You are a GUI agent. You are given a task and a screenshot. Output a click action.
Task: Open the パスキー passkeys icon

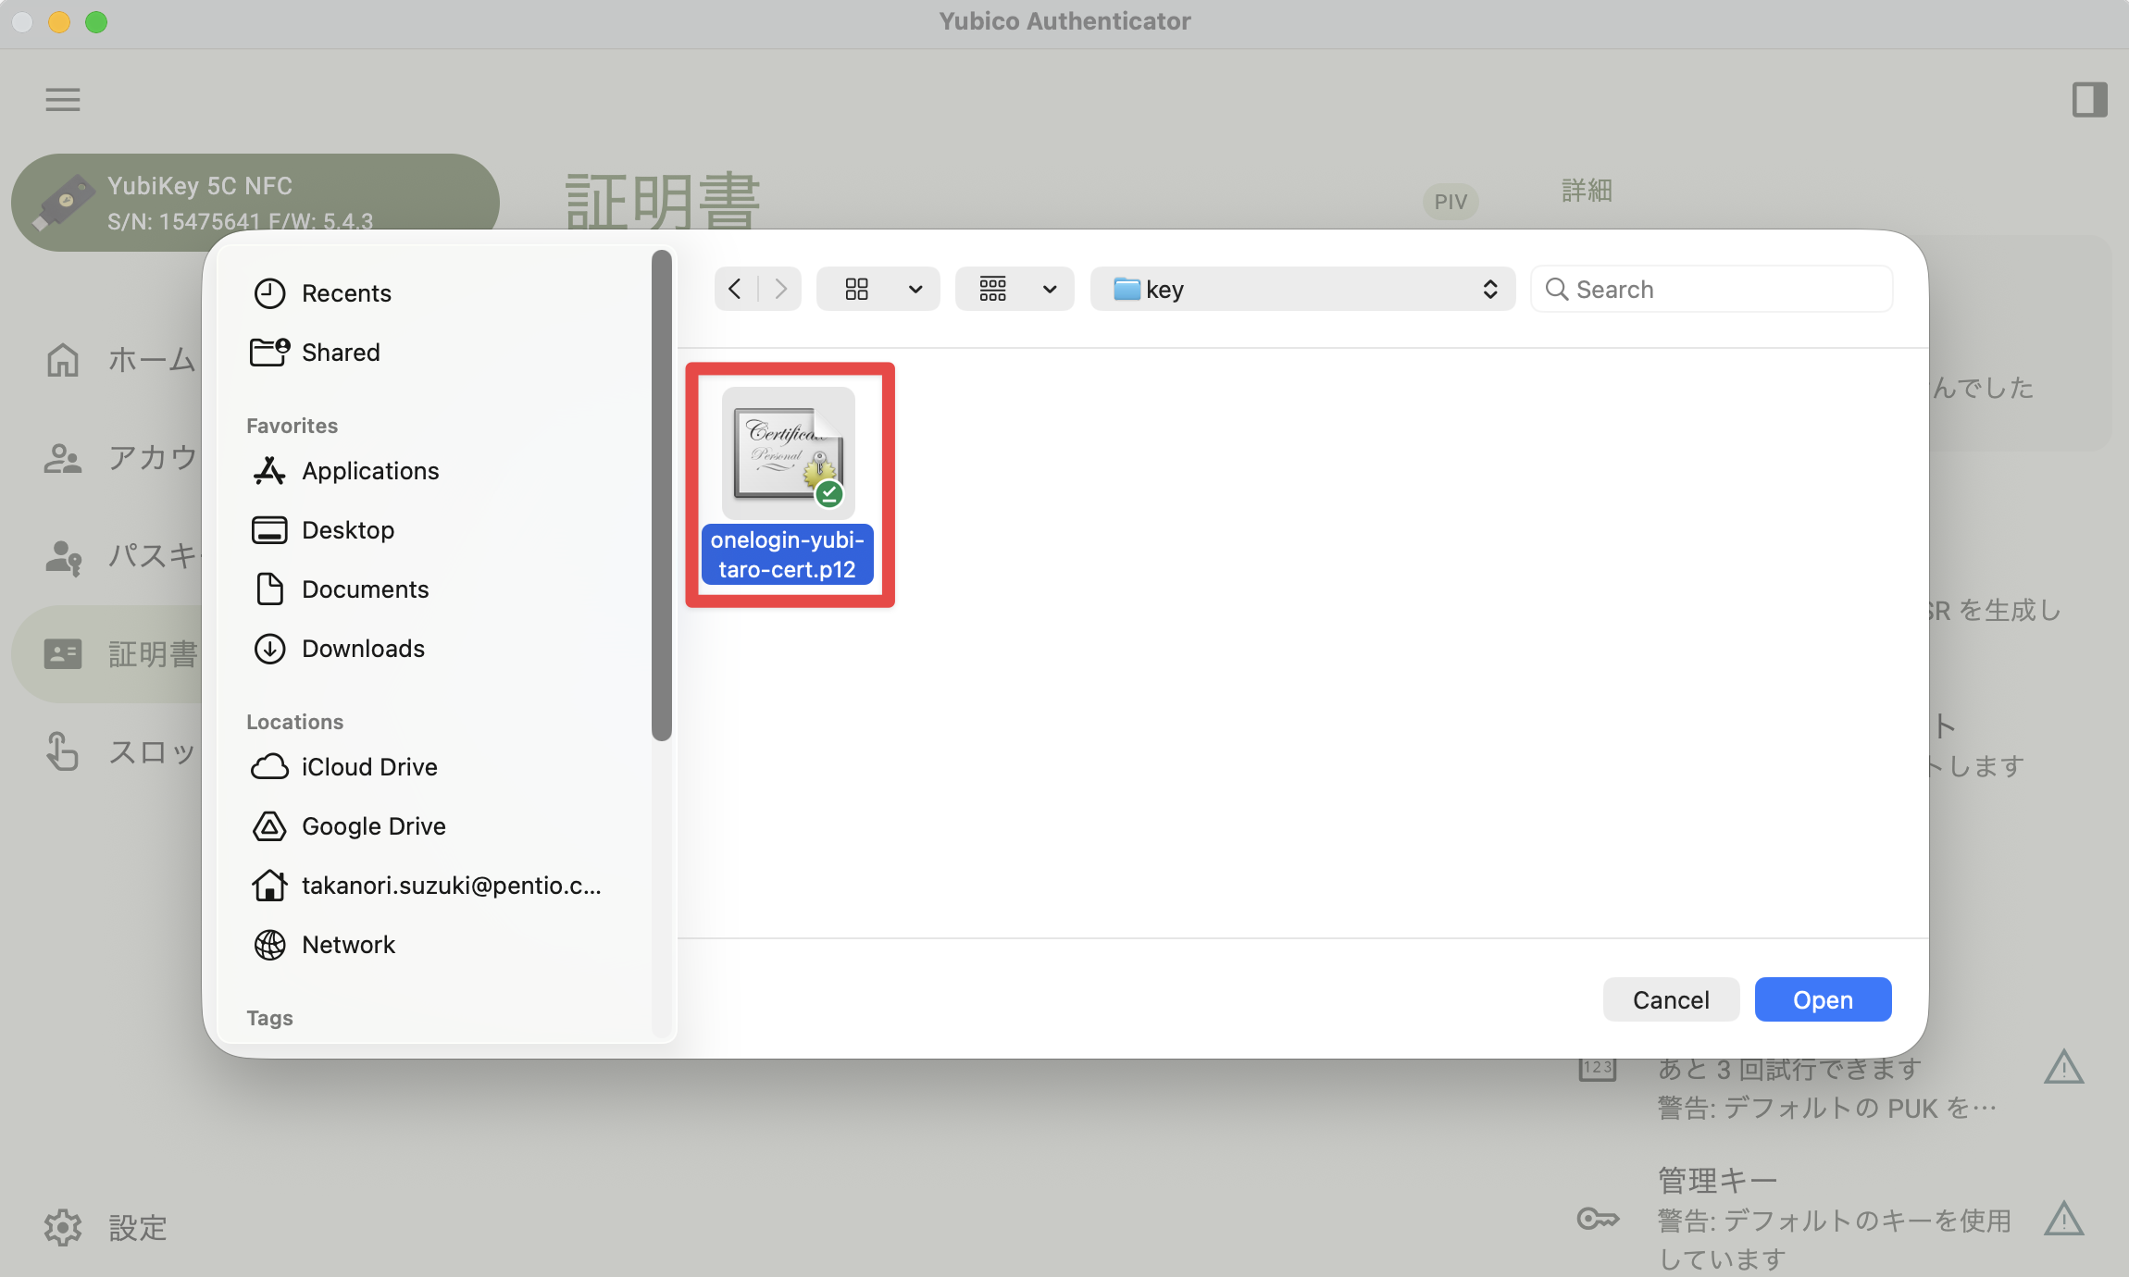coord(63,556)
